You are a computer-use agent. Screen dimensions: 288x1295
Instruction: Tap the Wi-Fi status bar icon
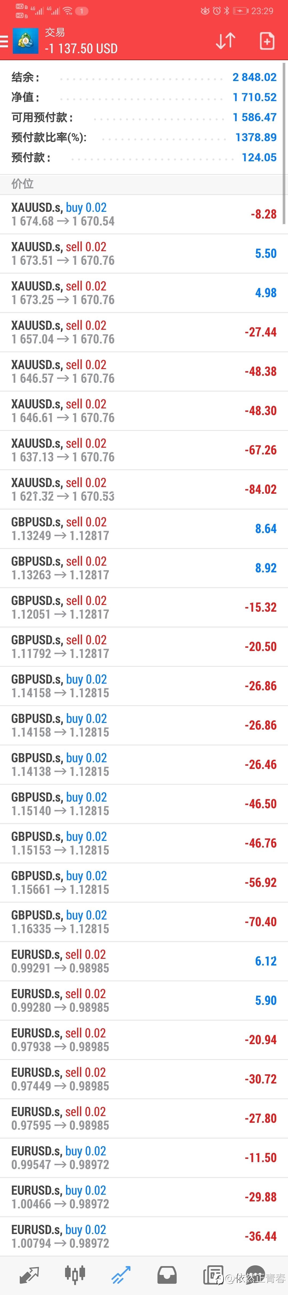click(68, 10)
